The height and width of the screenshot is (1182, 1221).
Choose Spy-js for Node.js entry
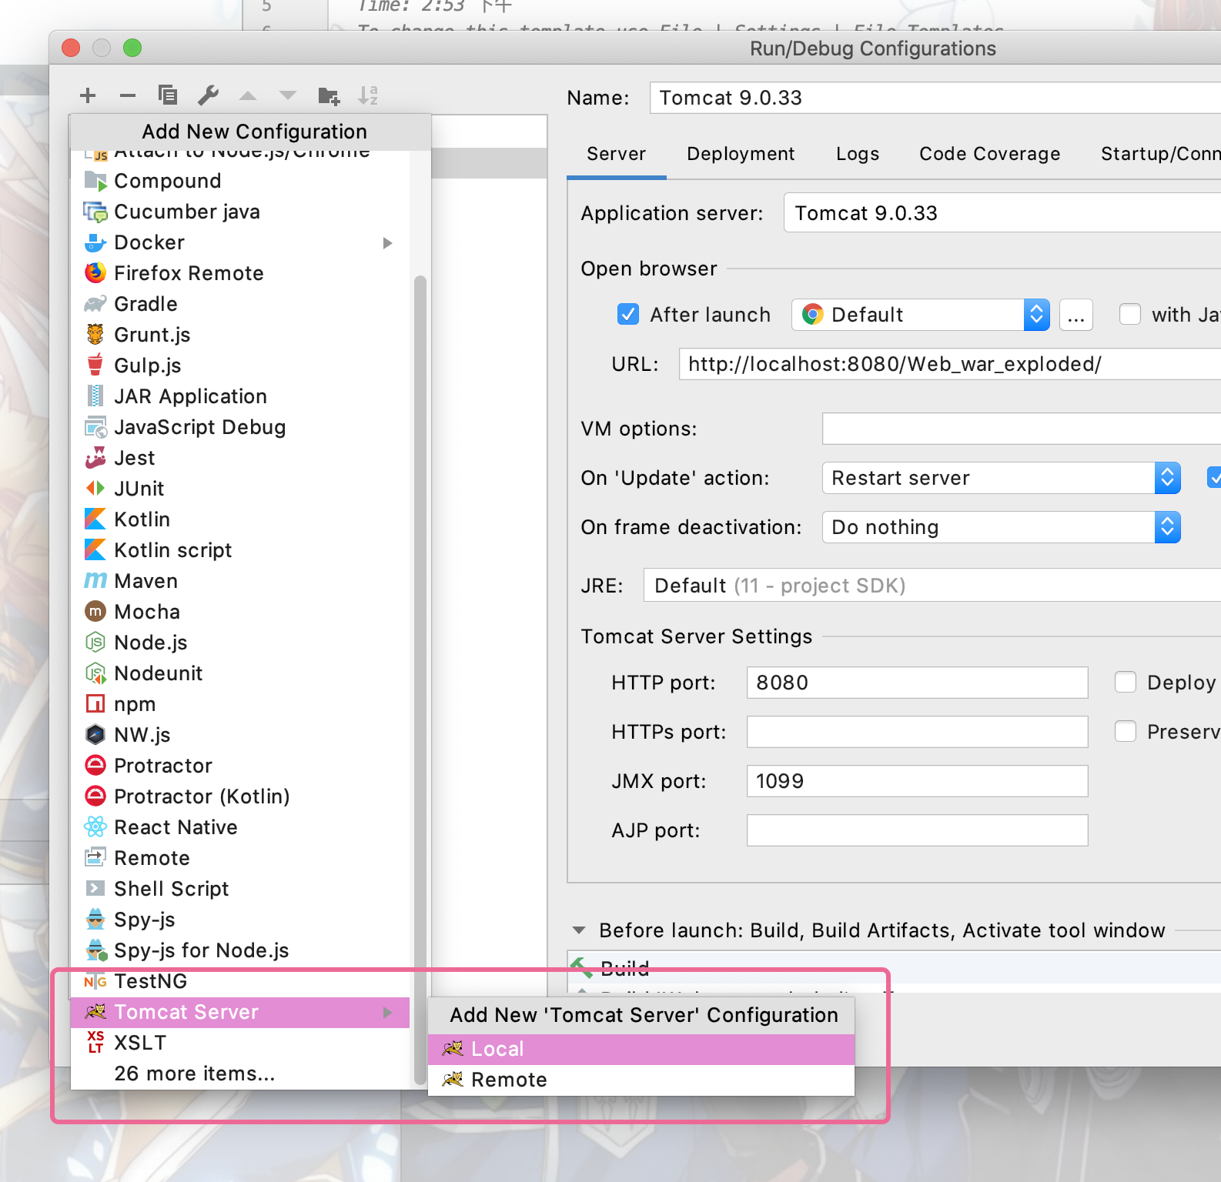coord(239,950)
